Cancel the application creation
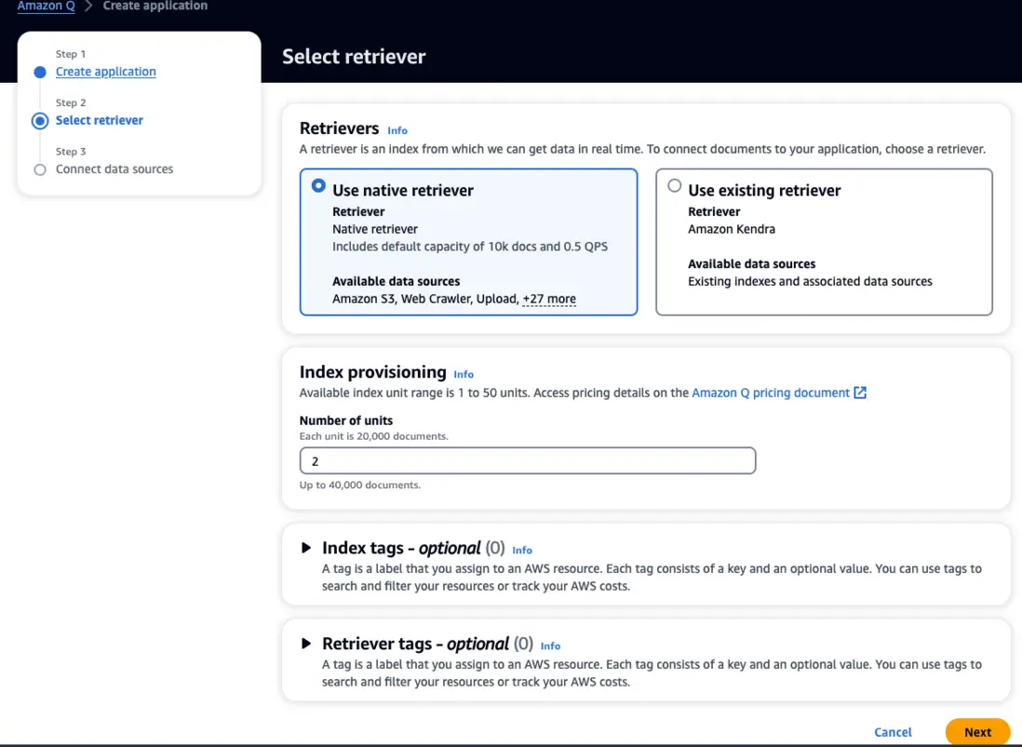 point(893,732)
